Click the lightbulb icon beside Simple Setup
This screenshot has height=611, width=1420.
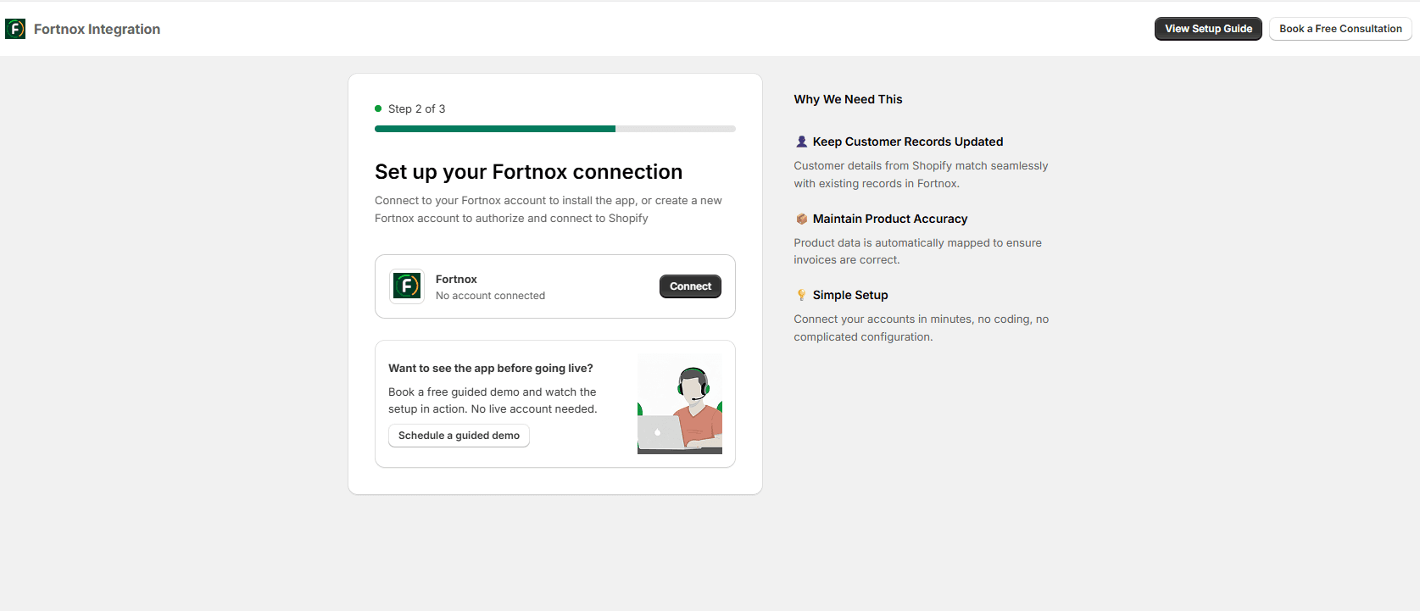coord(801,295)
